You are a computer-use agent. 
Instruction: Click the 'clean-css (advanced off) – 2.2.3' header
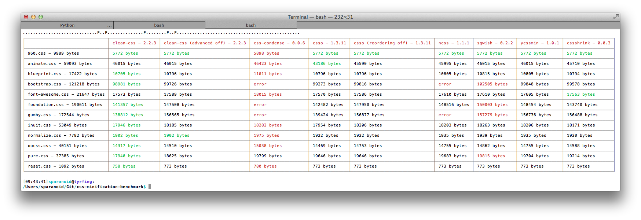205,43
